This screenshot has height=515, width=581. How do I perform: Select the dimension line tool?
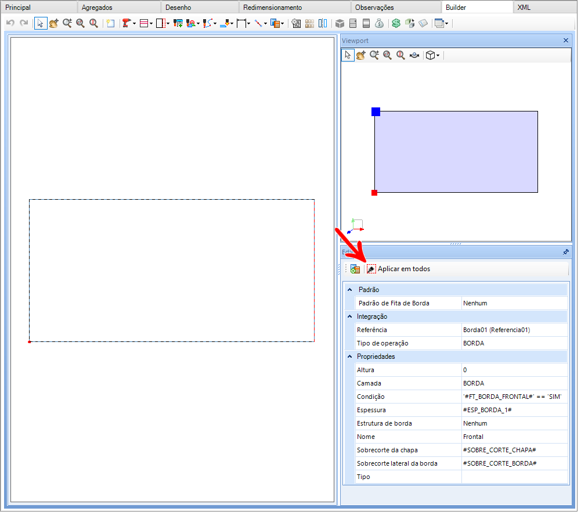point(241,23)
